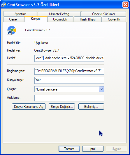The width and height of the screenshot is (130, 155).
Task: Open the Gelişmiş options button
Action: pos(91,107)
